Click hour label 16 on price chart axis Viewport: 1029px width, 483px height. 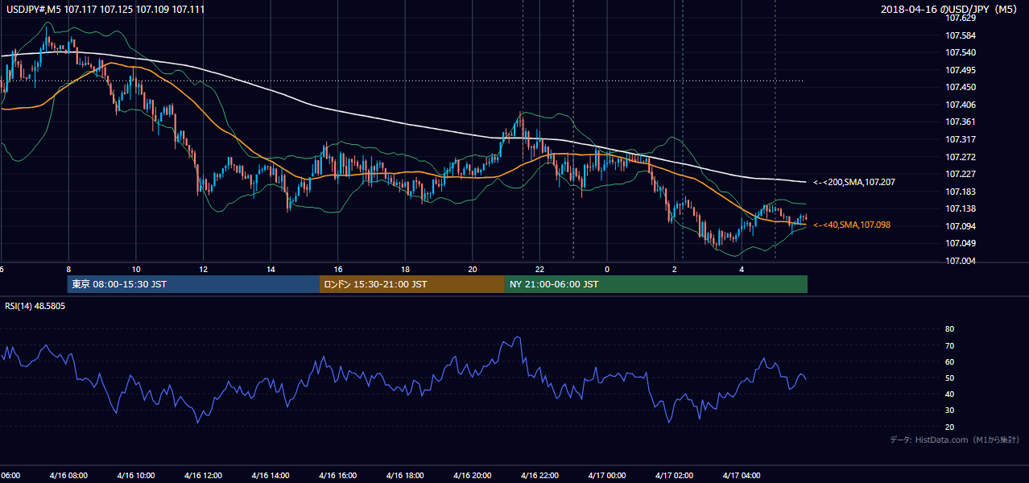point(338,269)
